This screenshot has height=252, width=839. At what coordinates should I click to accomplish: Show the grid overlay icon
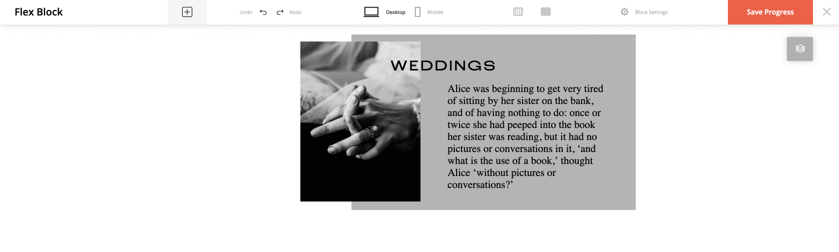[x=546, y=12]
